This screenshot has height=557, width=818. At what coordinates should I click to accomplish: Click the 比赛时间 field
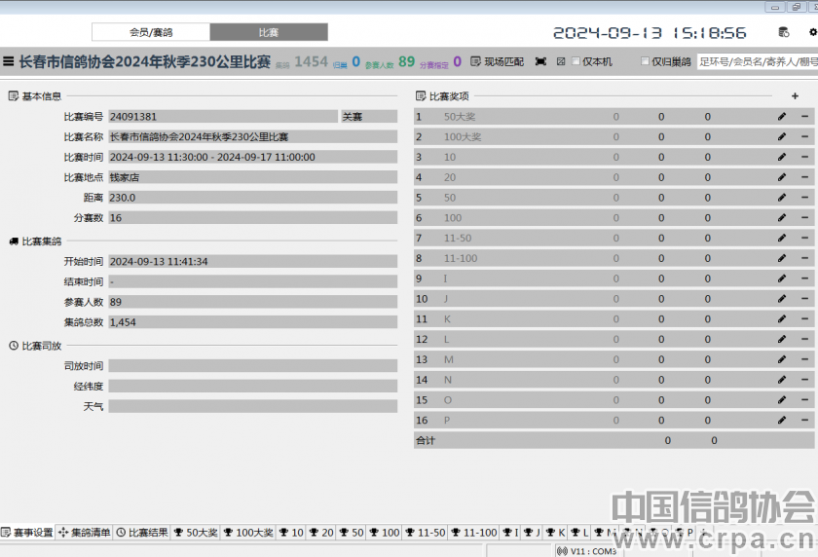[x=253, y=157]
